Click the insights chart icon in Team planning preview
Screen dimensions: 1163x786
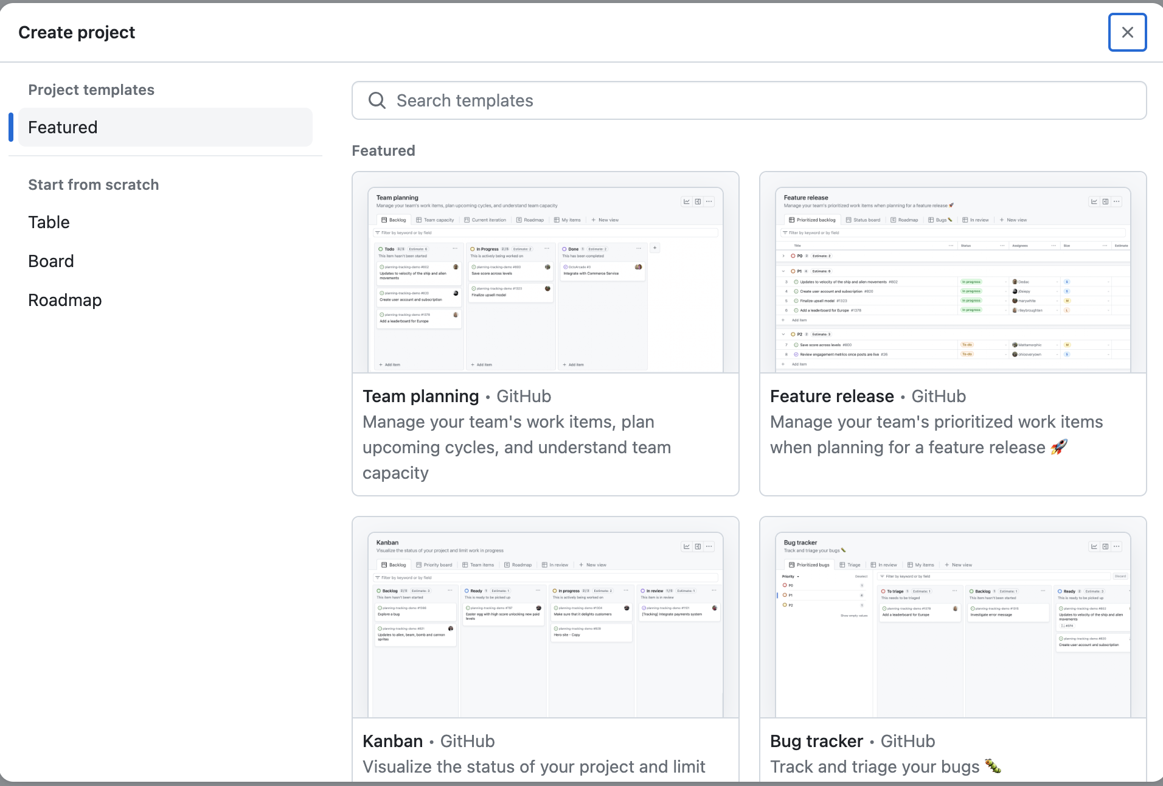[x=687, y=201]
